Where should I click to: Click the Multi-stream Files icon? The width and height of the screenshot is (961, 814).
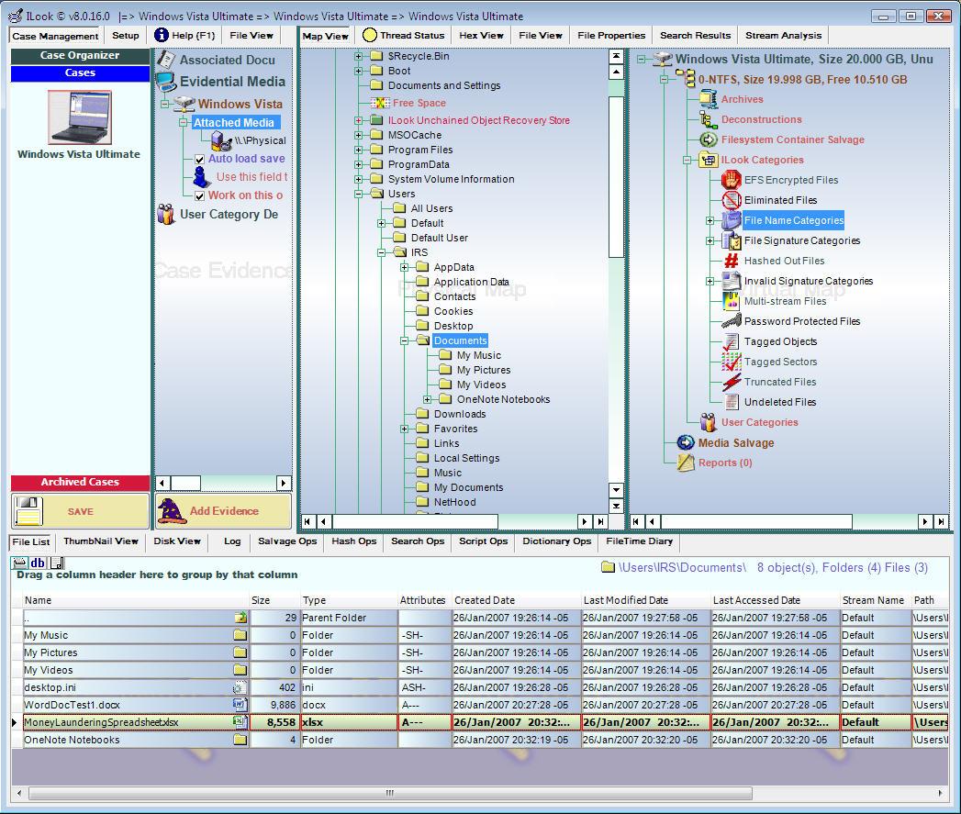pos(732,301)
